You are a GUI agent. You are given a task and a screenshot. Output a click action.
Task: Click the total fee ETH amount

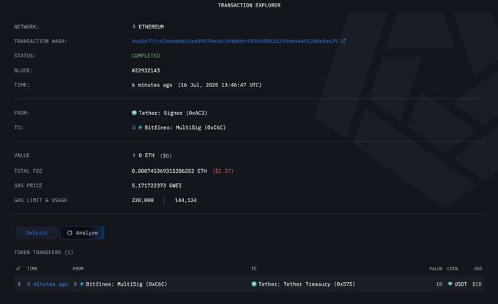(169, 171)
